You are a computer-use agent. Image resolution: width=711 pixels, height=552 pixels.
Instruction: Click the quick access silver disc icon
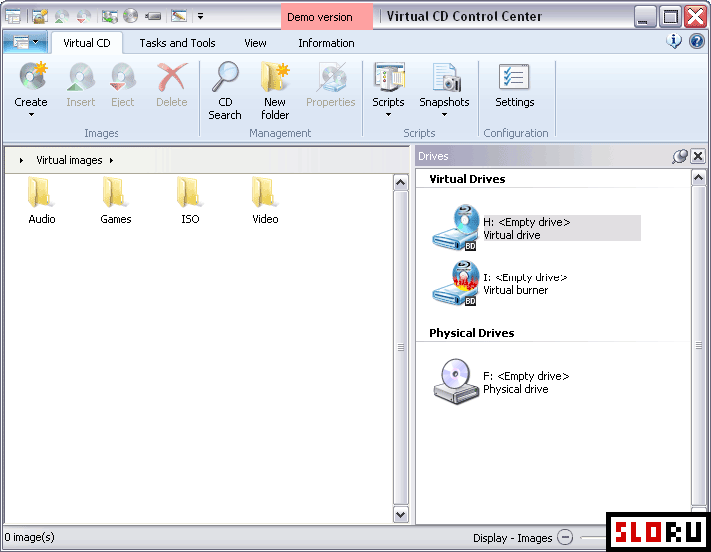131,16
